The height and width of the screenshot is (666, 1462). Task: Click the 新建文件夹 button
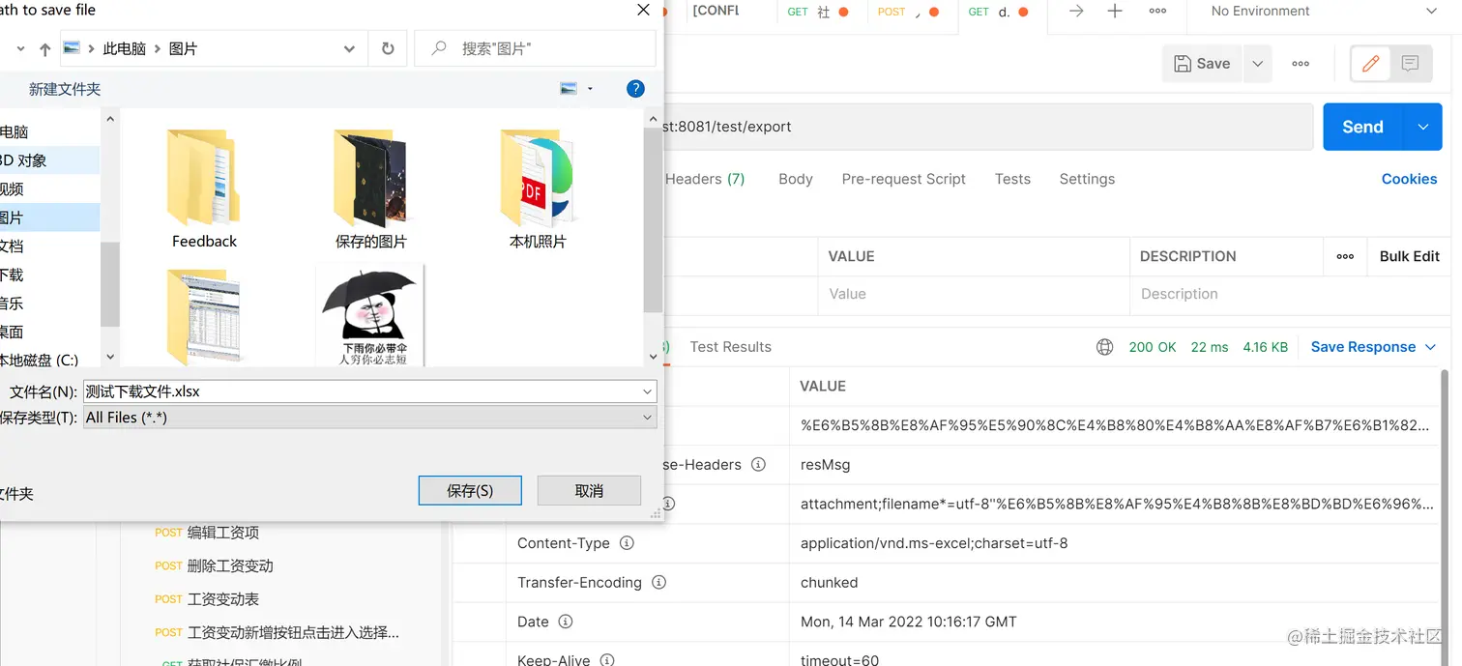[65, 89]
